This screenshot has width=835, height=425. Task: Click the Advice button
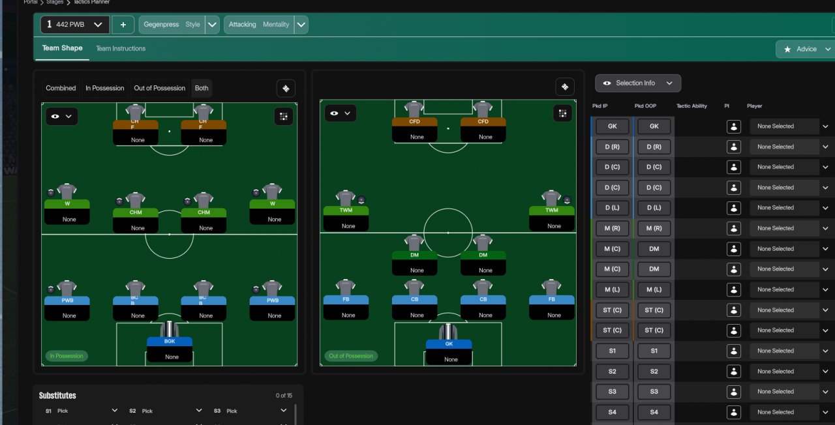(805, 49)
